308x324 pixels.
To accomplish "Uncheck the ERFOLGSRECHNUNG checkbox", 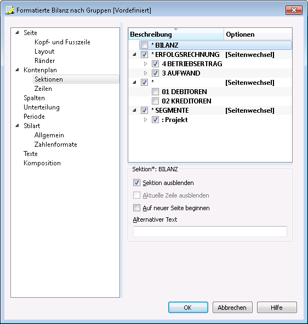I will (144, 55).
